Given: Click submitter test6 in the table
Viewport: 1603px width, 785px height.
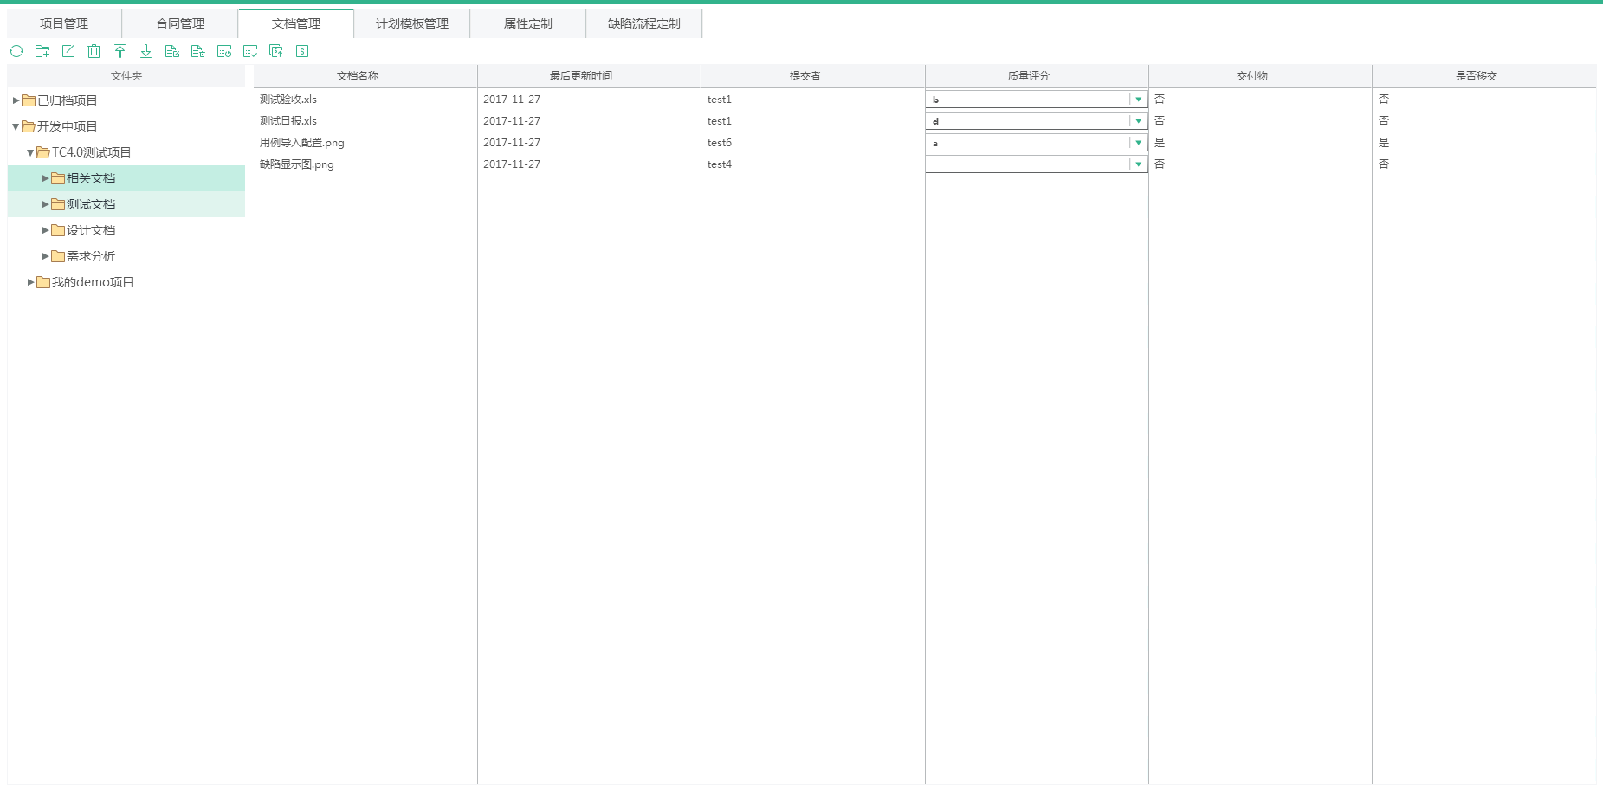Looking at the screenshot, I should click(x=720, y=143).
